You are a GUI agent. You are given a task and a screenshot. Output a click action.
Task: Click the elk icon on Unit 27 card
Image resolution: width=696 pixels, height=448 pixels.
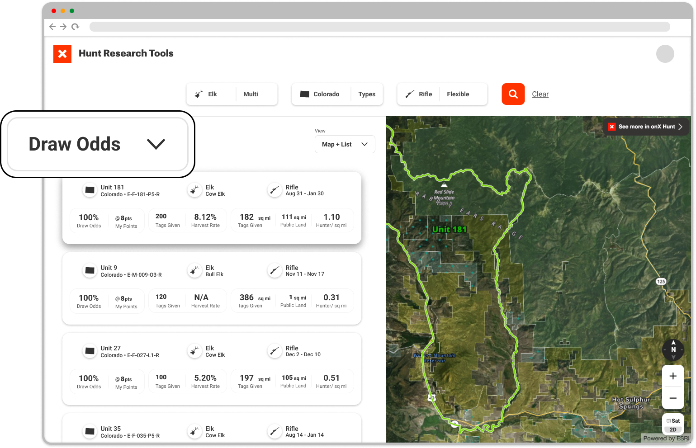tap(194, 351)
